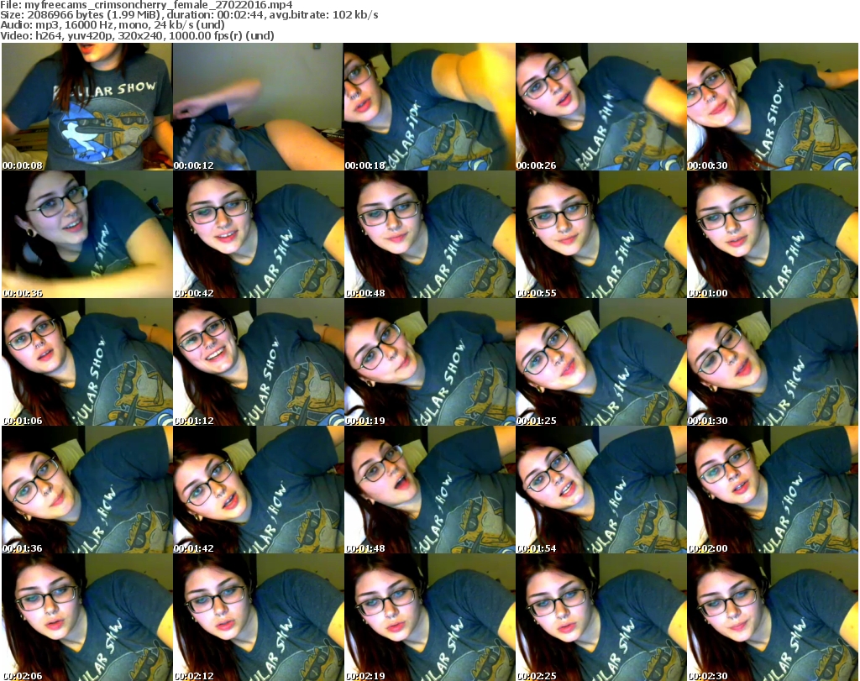The height and width of the screenshot is (681, 860).
Task: Click the 'File:' name line in the header
Action: [146, 5]
